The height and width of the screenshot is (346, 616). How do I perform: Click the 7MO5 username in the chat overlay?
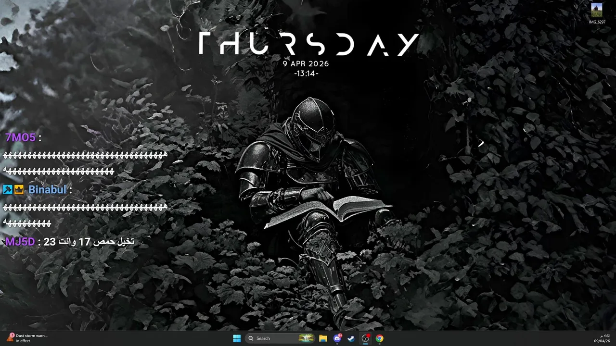[x=20, y=137]
